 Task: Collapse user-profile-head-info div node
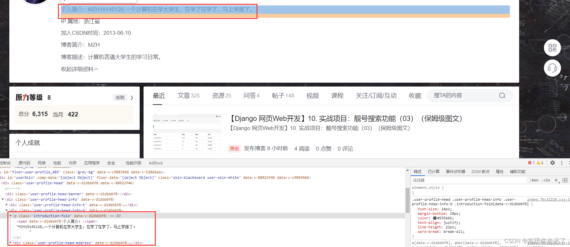(x=3, y=199)
